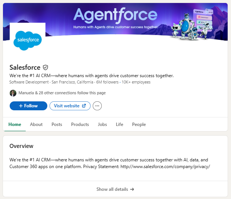231x199 pixels.
Task: Click Manuela's connection profile photo
Action: (x=13, y=93)
